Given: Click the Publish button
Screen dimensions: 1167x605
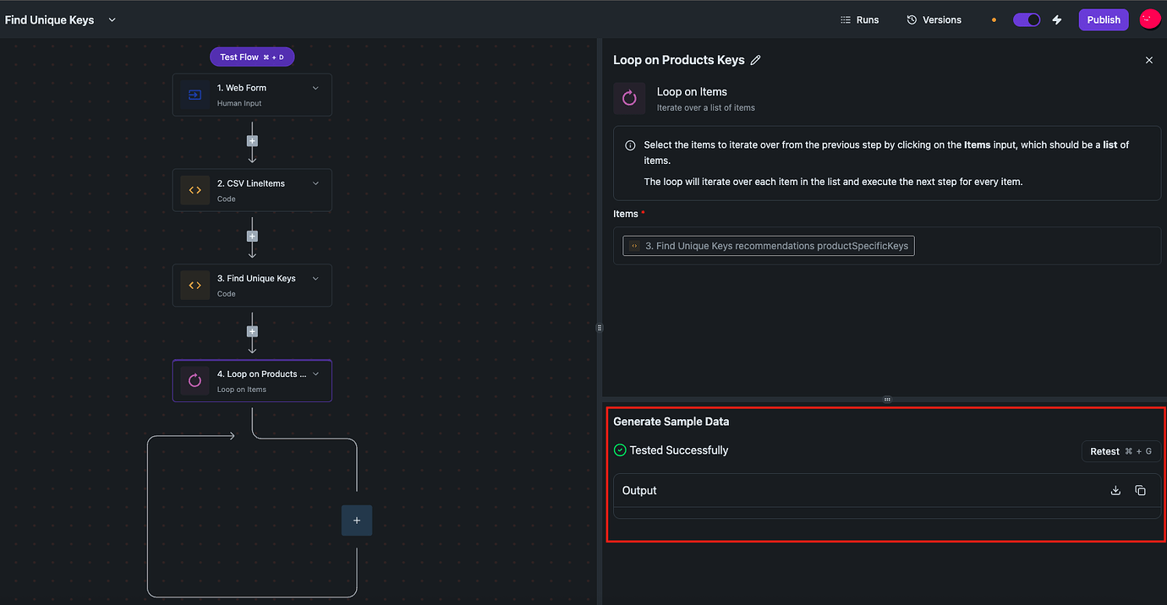Looking at the screenshot, I should [1103, 19].
